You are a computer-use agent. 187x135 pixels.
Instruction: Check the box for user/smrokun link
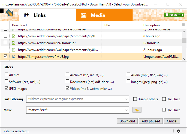6,43
